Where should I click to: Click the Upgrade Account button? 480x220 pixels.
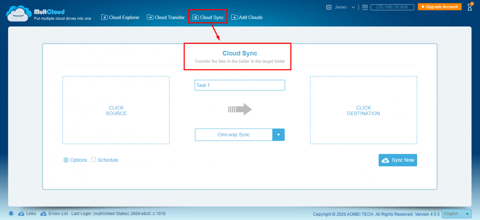click(439, 7)
